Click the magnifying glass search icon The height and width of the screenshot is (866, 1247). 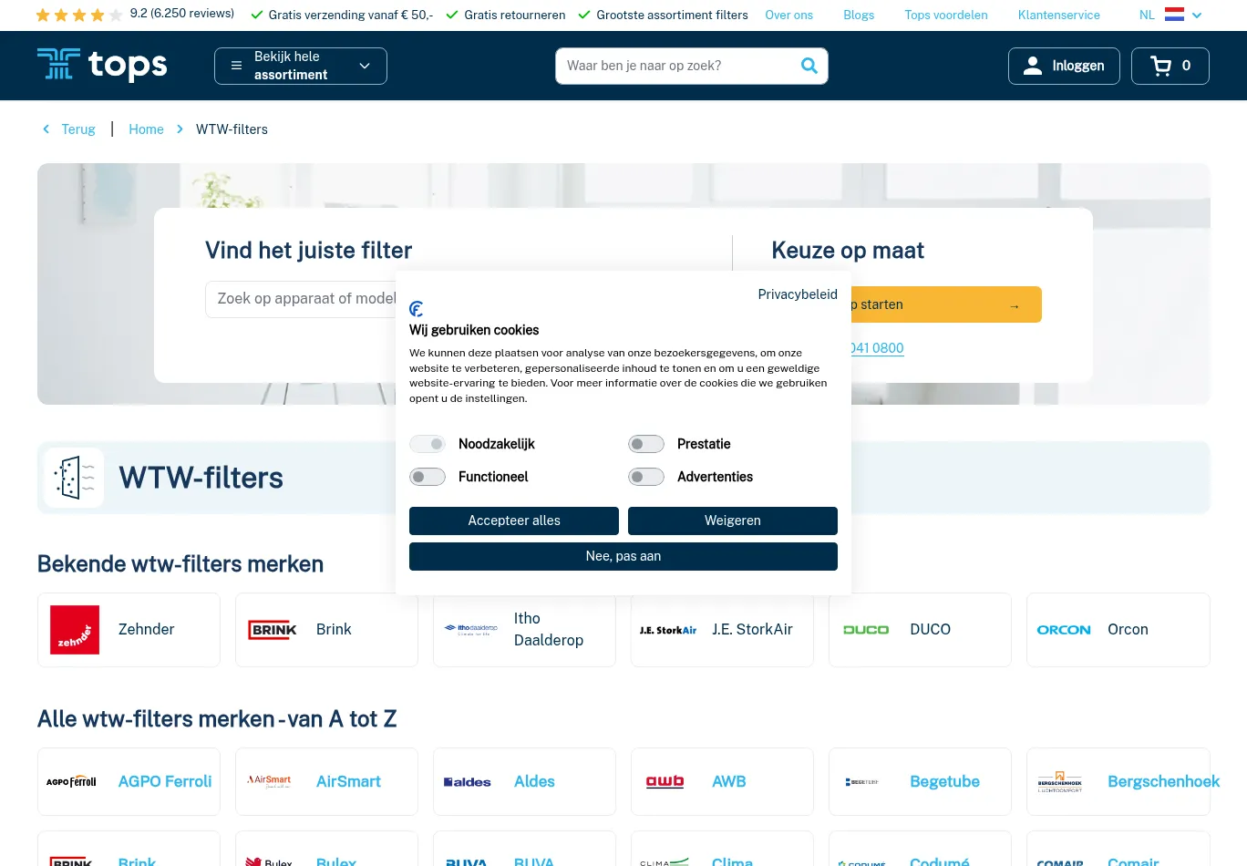point(809,66)
